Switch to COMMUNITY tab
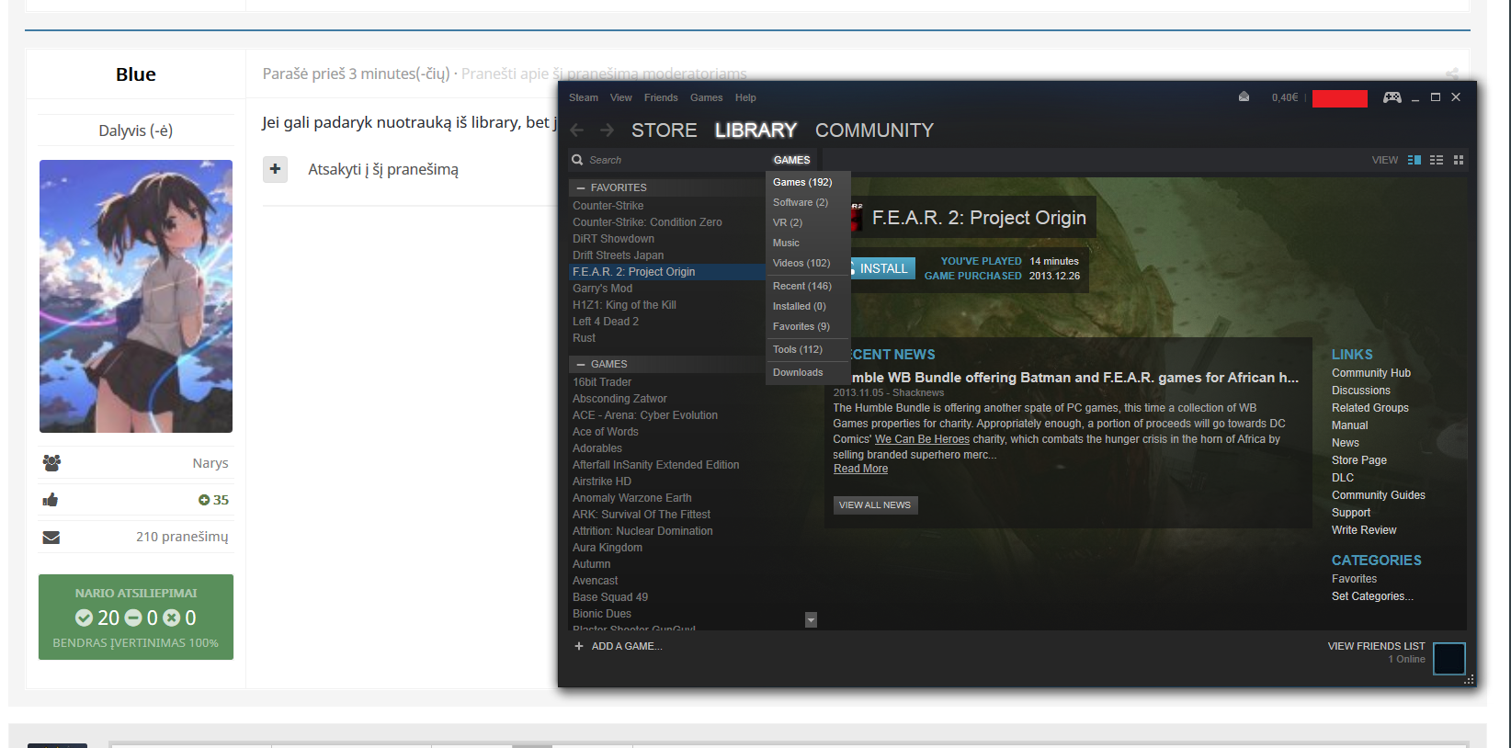The height and width of the screenshot is (748, 1511). tap(874, 130)
